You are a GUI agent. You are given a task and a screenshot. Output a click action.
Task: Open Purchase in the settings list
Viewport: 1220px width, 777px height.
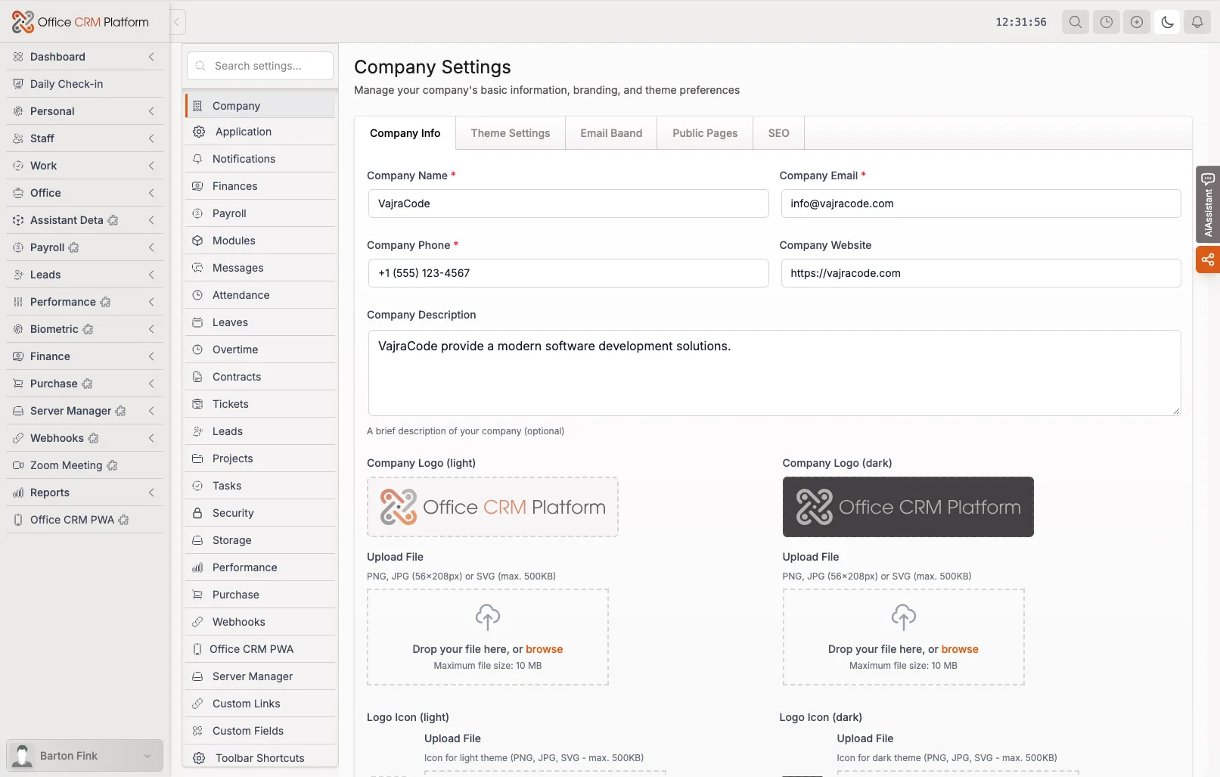pos(260,595)
